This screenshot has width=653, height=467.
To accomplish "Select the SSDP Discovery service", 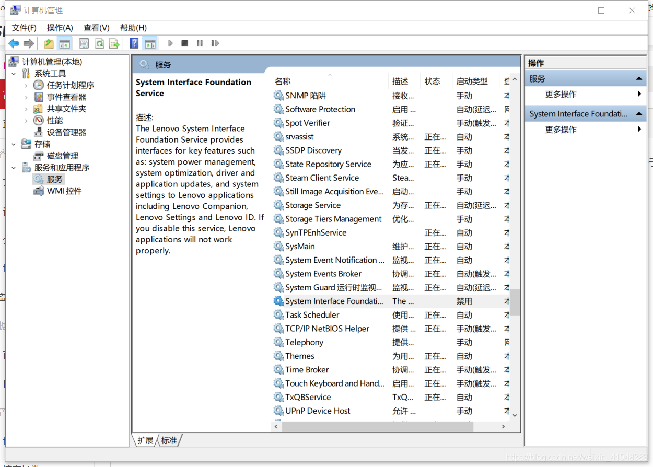I will tap(391, 150).
